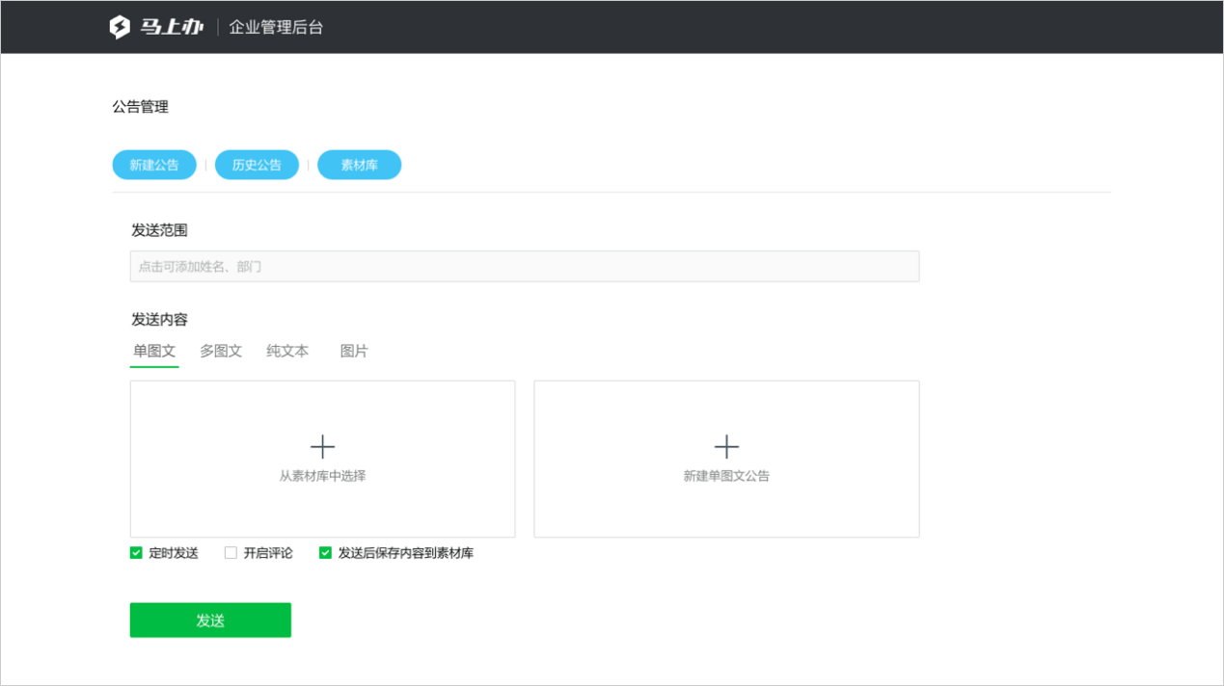Screen dimensions: 1224x686
Task: Enable the 开启评论 checkbox
Action: tap(231, 553)
